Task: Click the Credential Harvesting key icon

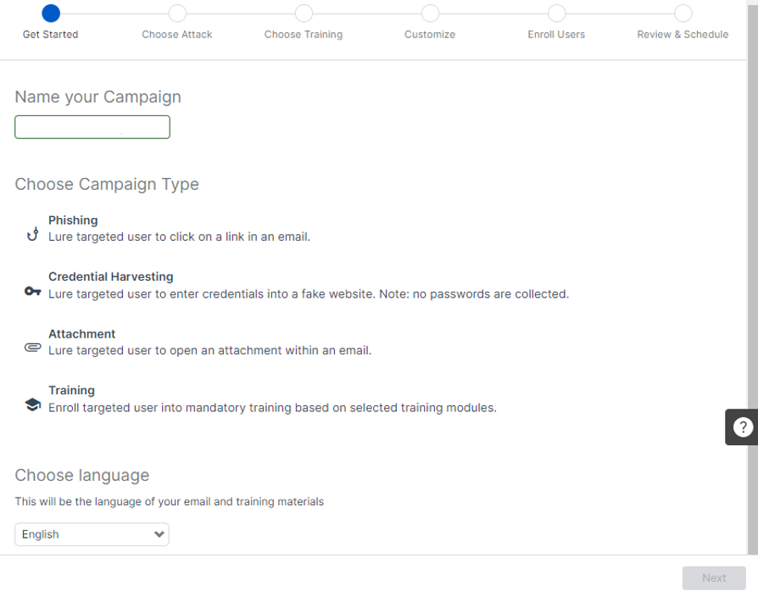Action: tap(33, 292)
